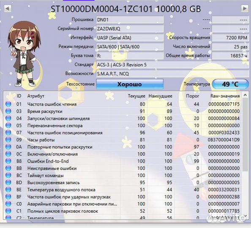
Task: Click status icon for Ошибки End-to-End
Action: coord(8,161)
